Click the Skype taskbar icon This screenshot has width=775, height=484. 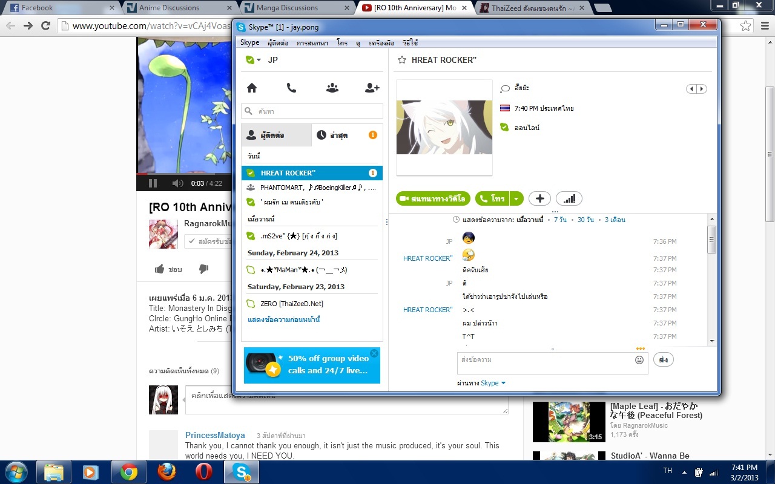(241, 471)
